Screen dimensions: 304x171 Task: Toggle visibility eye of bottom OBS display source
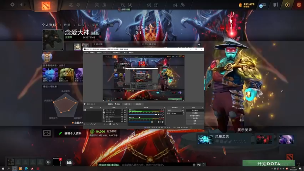pyautogui.click(x=122, y=121)
